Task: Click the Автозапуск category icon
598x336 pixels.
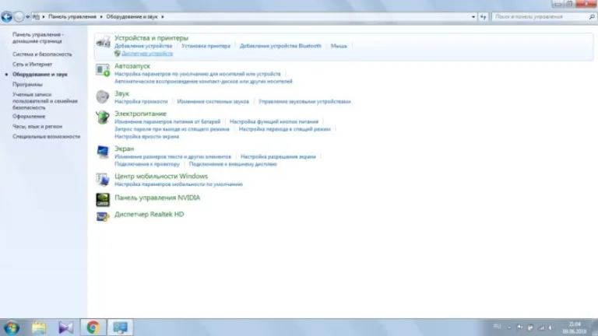Action: (x=103, y=70)
